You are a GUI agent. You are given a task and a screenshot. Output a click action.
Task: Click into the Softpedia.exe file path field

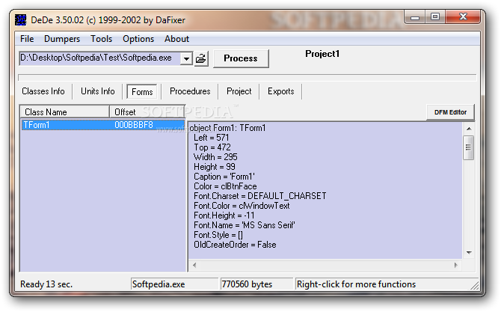pyautogui.click(x=99, y=58)
